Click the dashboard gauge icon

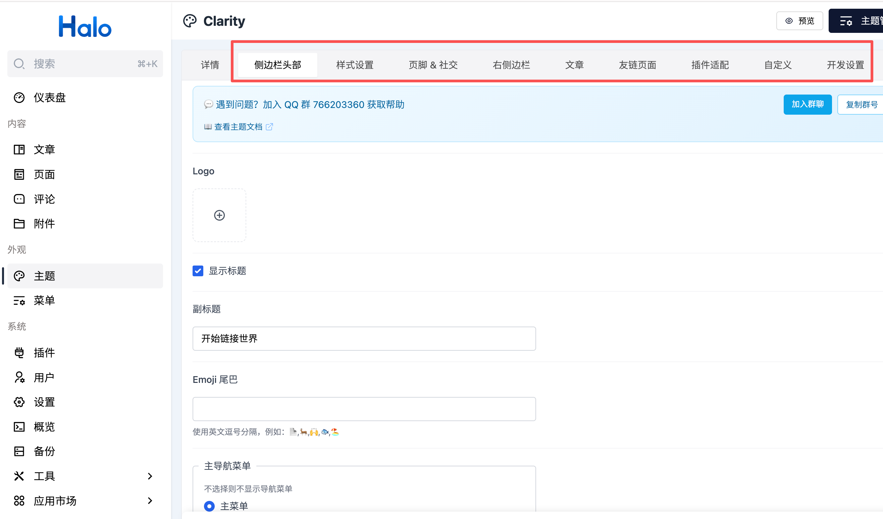(x=19, y=97)
